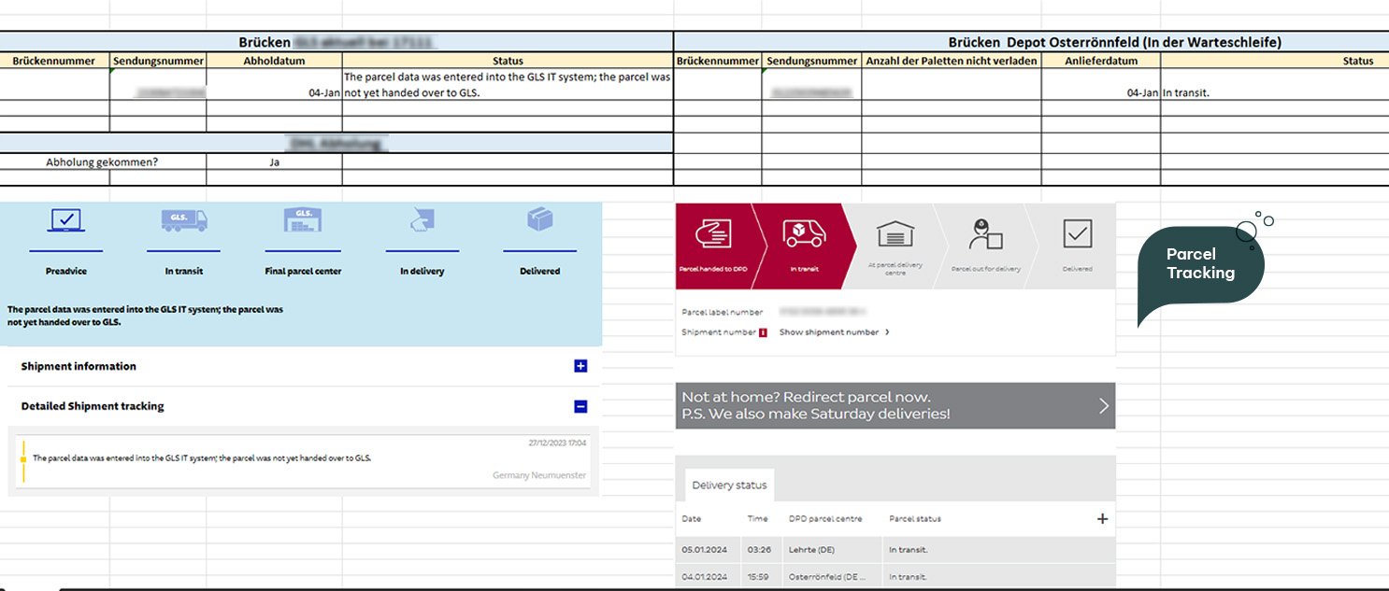Click the GLS In transit truck icon
Viewport: 1389px width, 591px height.
click(183, 220)
